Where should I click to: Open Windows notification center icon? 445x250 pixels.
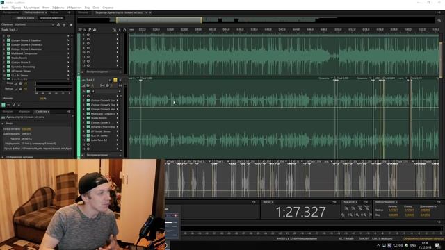tap(438, 245)
